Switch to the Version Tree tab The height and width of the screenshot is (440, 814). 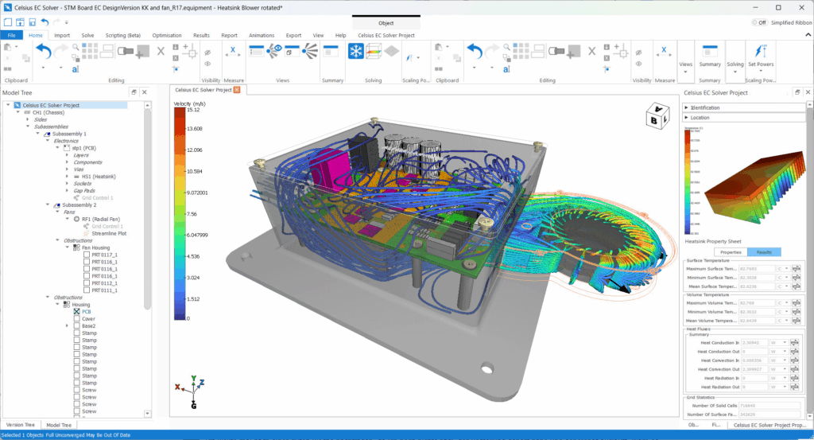pos(20,425)
